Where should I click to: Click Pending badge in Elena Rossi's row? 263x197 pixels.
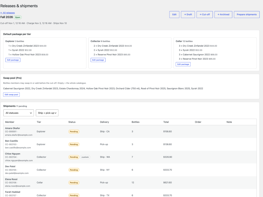[74, 183]
